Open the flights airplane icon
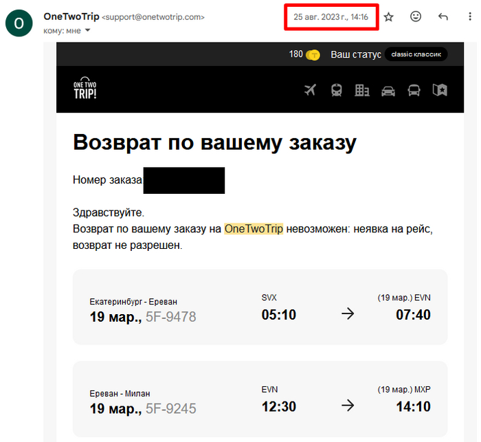The image size is (481, 442). point(310,90)
